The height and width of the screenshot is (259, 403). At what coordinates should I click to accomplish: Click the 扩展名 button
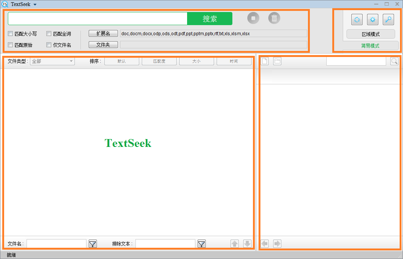(103, 33)
